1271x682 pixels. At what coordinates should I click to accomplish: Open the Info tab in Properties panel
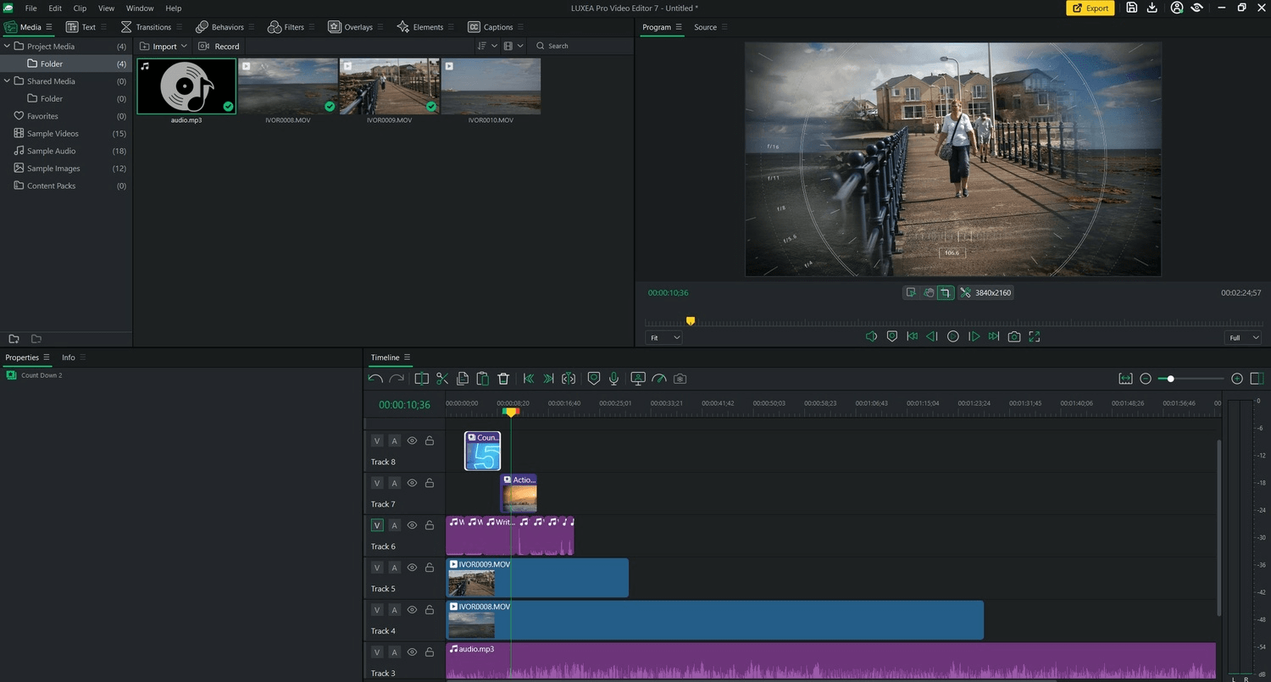(68, 357)
